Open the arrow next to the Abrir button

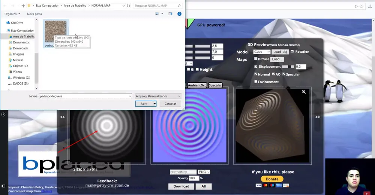154,104
